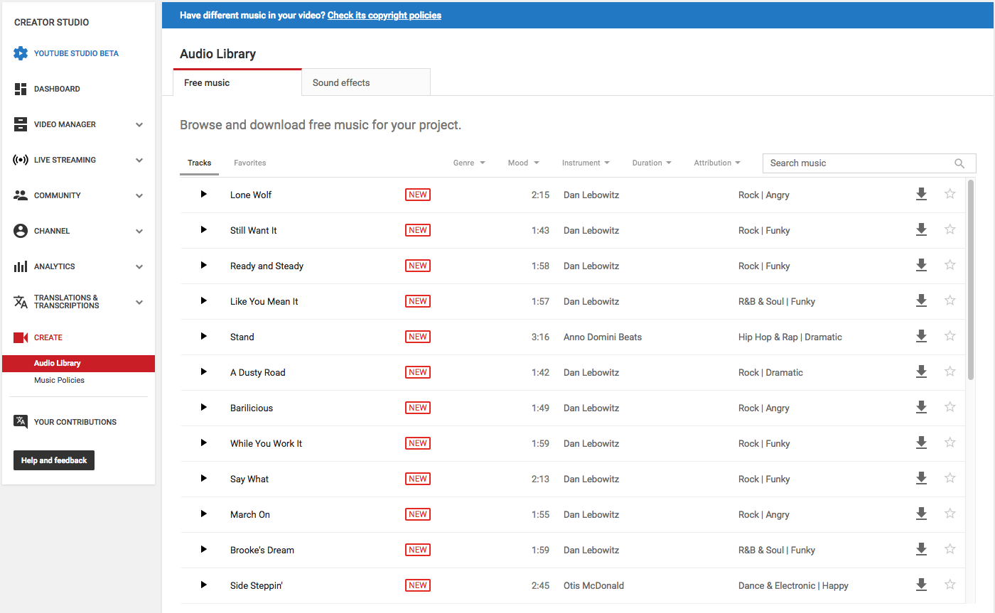Select the Free music tab
The image size is (995, 613).
(237, 82)
